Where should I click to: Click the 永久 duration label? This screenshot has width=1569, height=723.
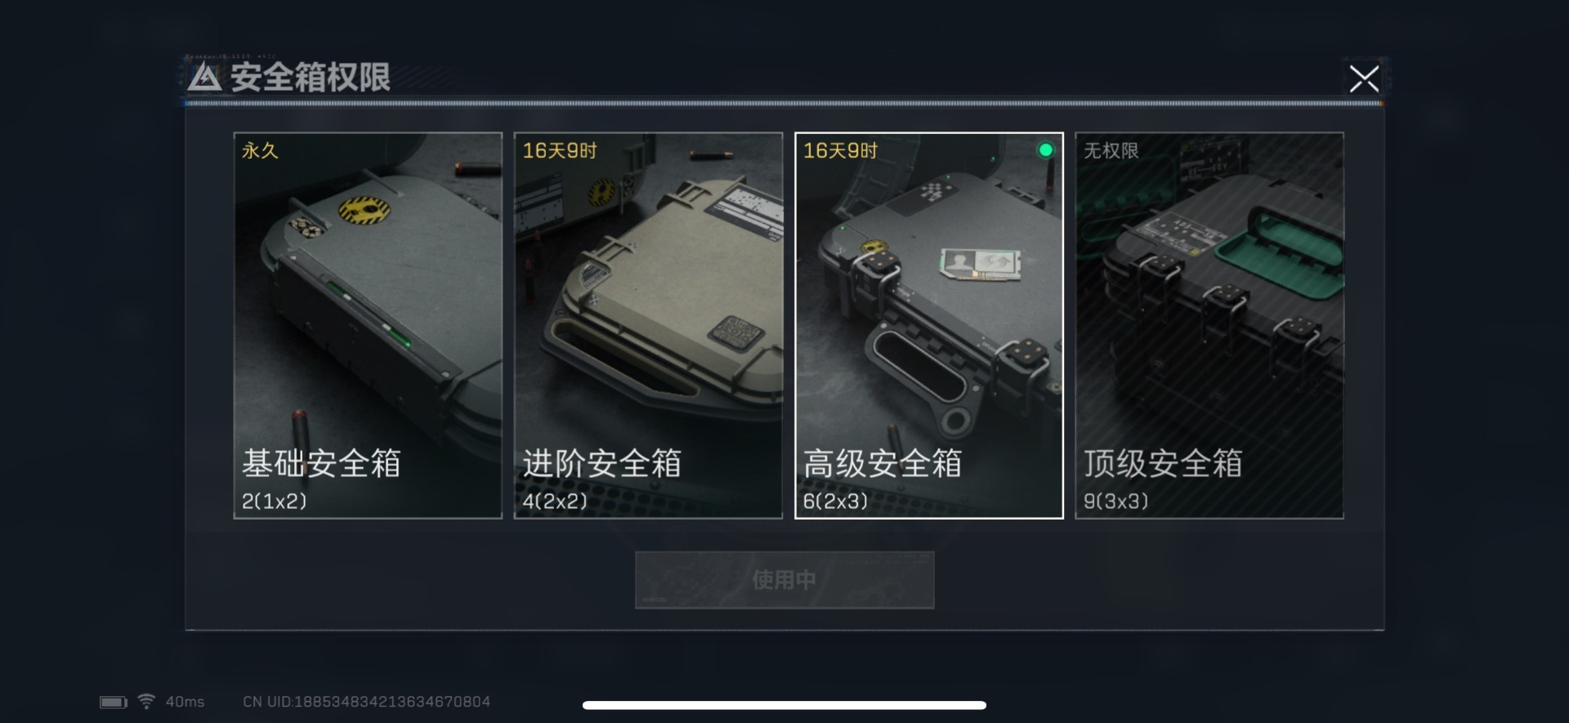coord(260,150)
